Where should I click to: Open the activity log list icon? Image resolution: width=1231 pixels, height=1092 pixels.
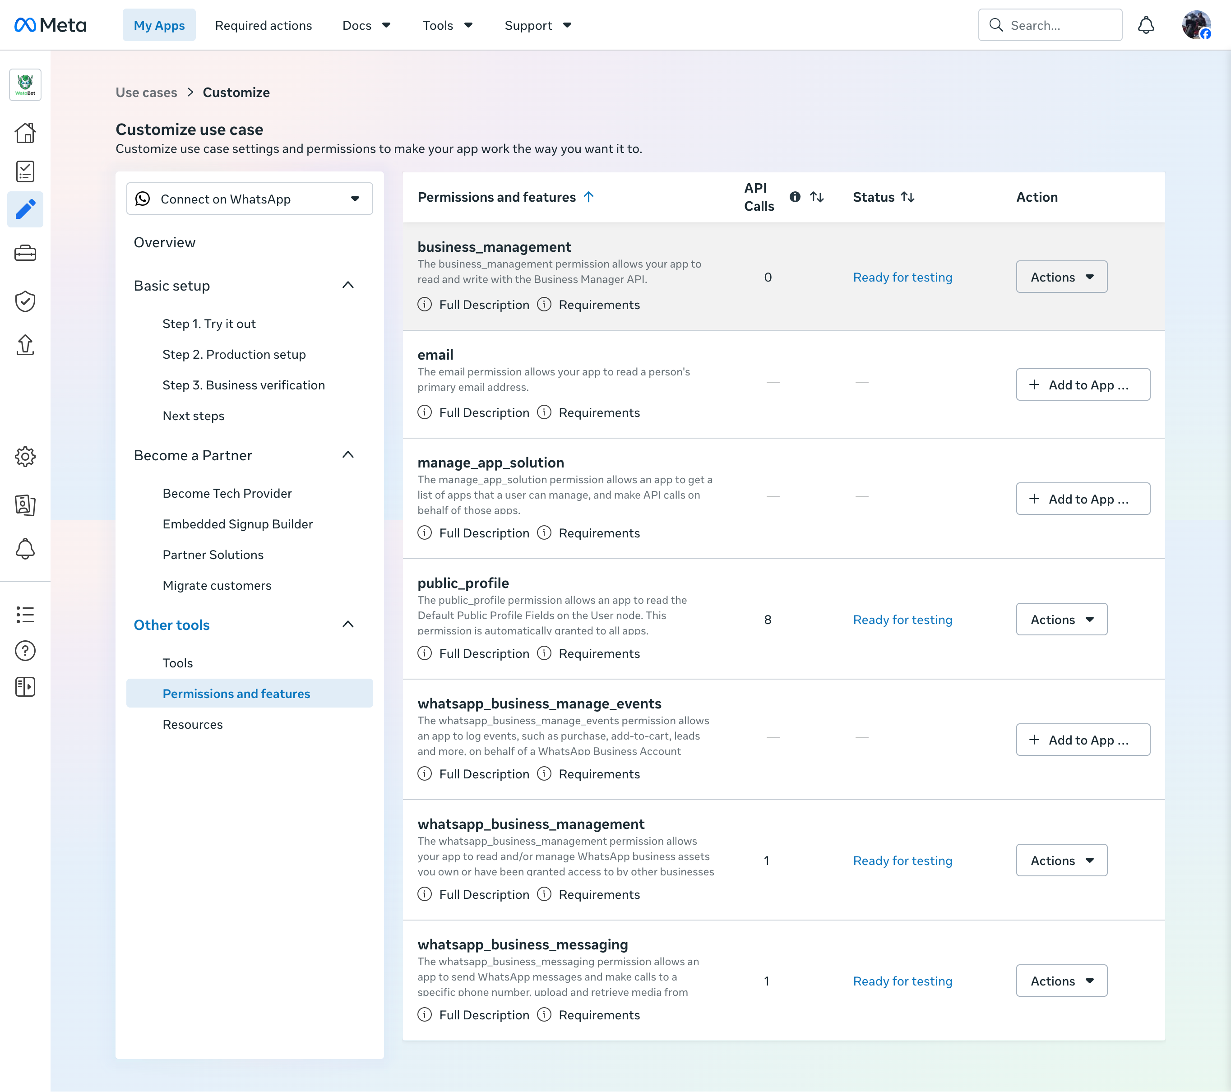coord(25,615)
